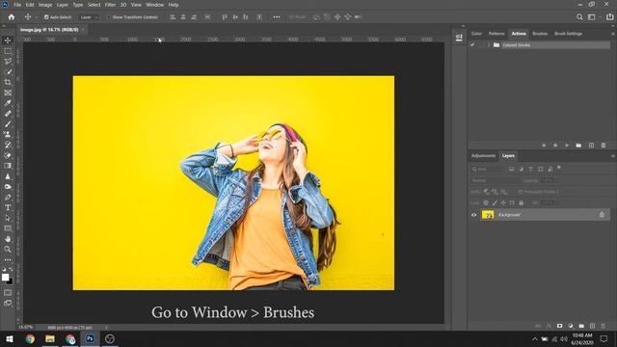
Task: Switch to the Brush Settings tab
Action: (x=568, y=34)
